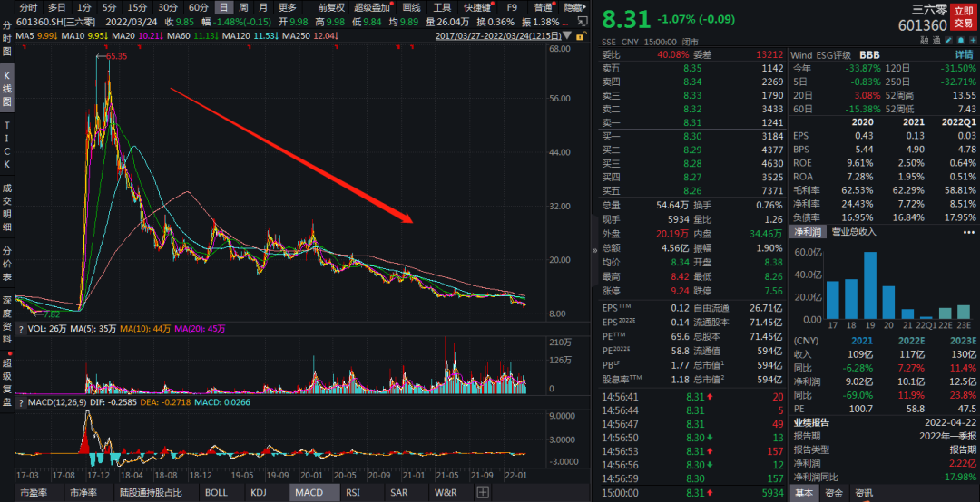The height and width of the screenshot is (502, 980).
Task: Collapse right panel with the double-arrow handle
Action: (x=594, y=250)
